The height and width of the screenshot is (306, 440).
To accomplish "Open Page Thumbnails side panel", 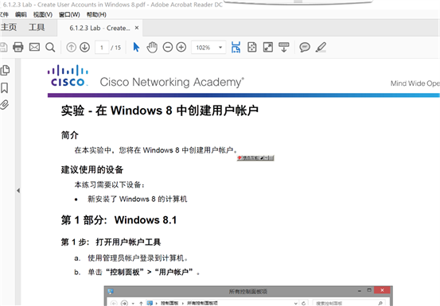I will [5, 70].
